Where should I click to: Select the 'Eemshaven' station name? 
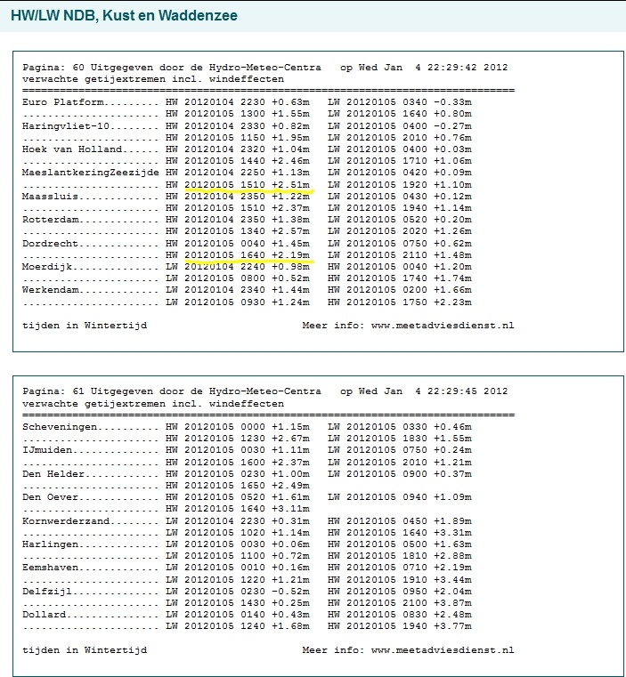pyautogui.click(x=50, y=568)
